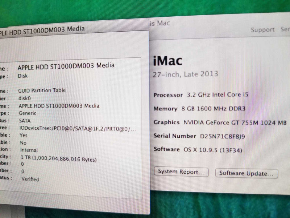Select capacity '1 TB (1,000,204,886,016 Bytes)'
The image size is (290, 218).
point(59,159)
